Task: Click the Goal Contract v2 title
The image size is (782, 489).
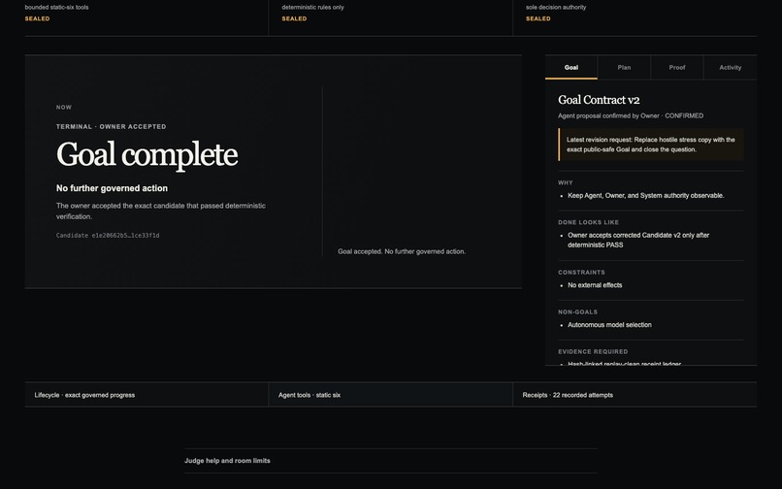Action: point(599,100)
